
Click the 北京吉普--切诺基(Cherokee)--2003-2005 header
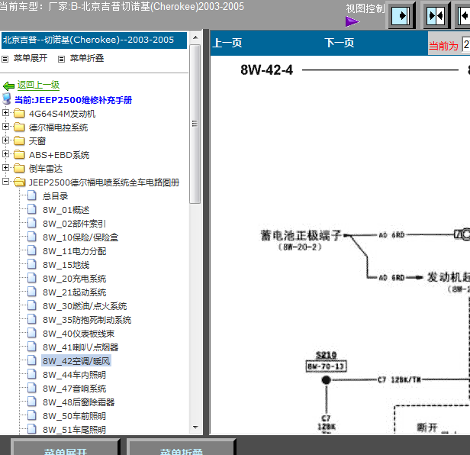[94, 40]
